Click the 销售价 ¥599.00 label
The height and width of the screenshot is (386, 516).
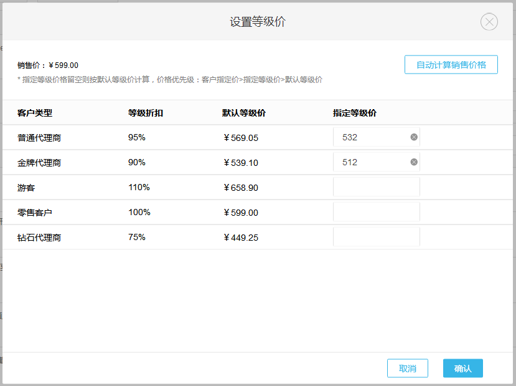coord(49,64)
